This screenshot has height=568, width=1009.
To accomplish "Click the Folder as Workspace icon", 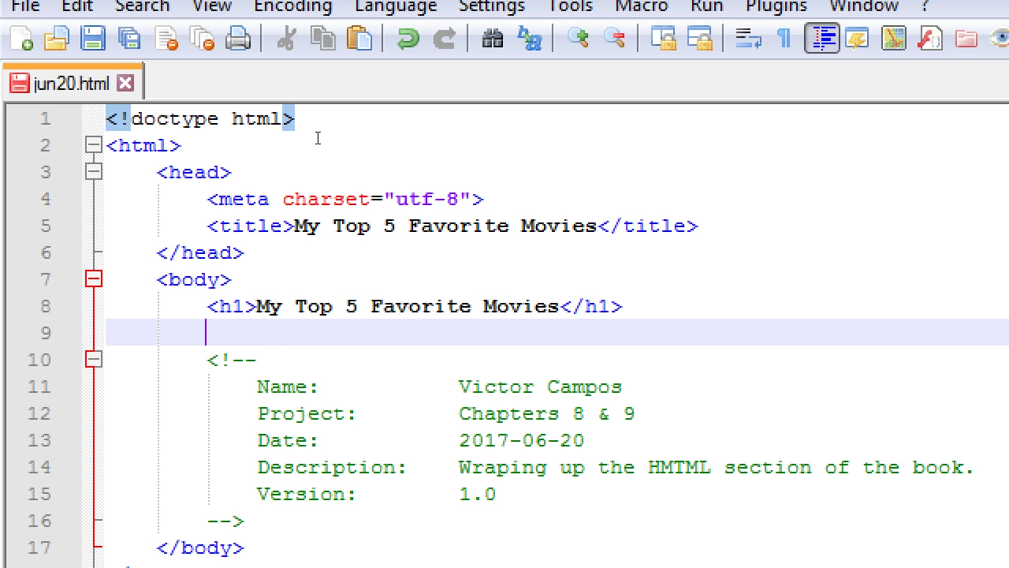I will pyautogui.click(x=966, y=39).
